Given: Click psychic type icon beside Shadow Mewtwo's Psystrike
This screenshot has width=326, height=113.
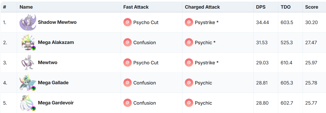Looking at the screenshot, I should click(x=189, y=22).
